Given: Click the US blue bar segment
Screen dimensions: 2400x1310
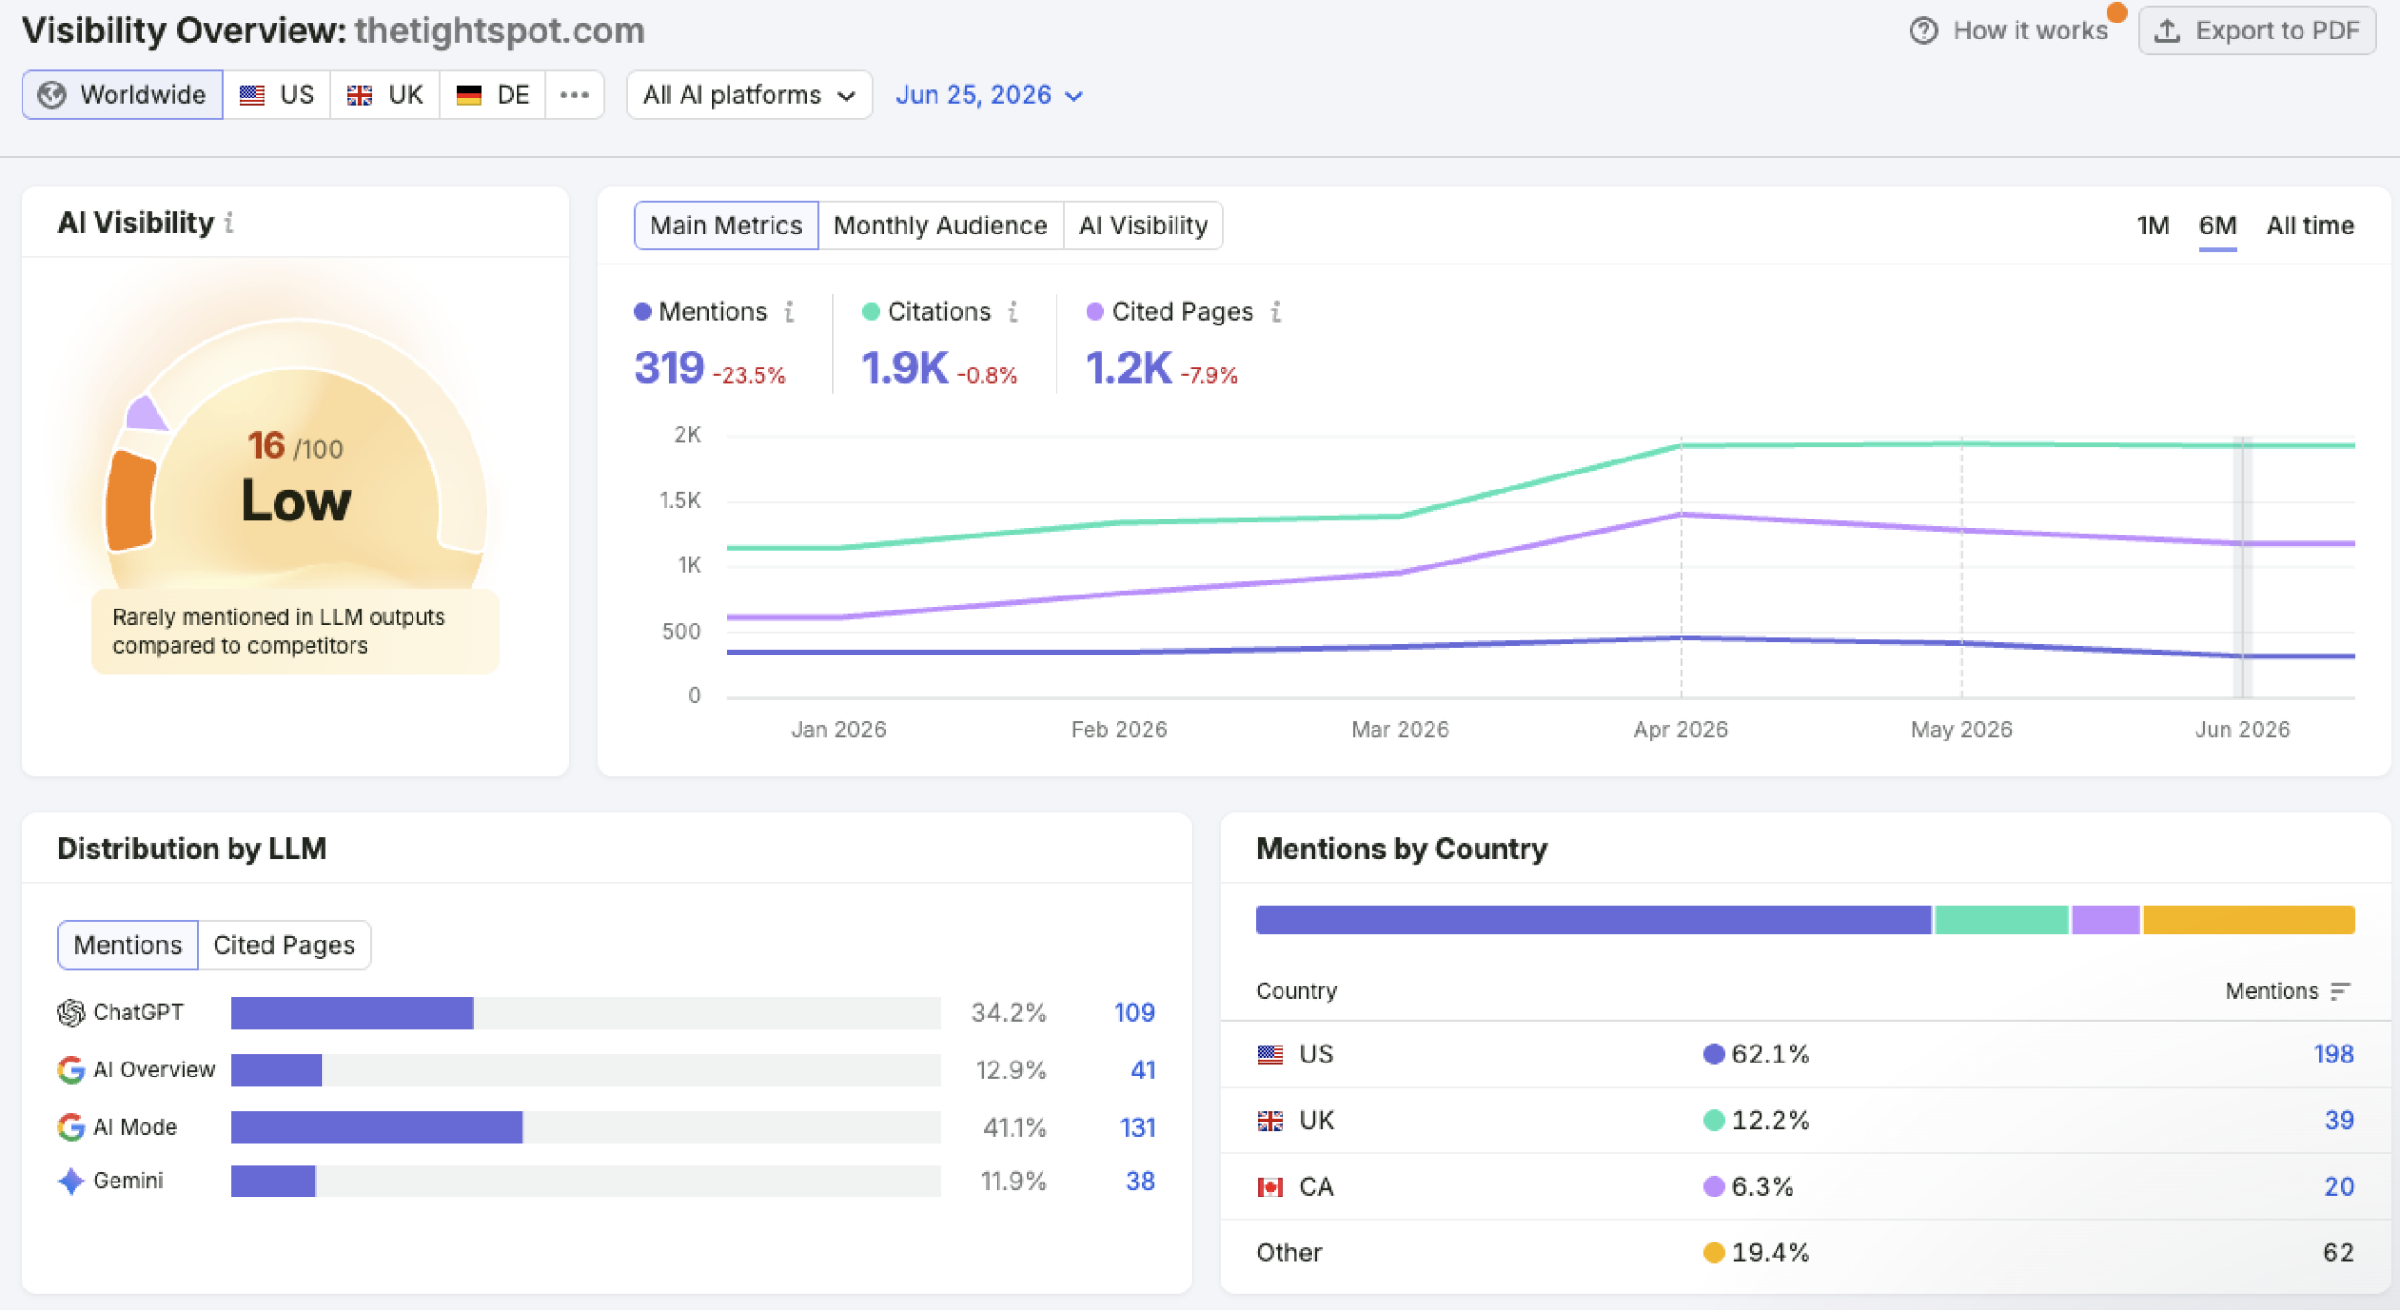Looking at the screenshot, I should [x=1594, y=920].
